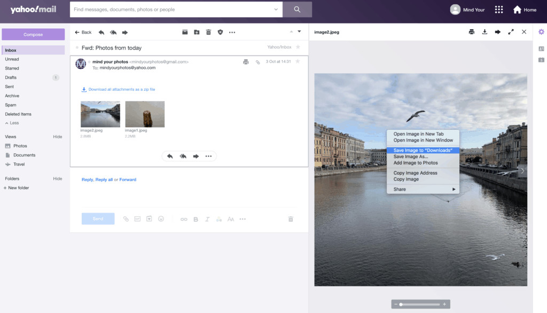Zoom in with the plus button
This screenshot has width=547, height=313.
(x=444, y=304)
